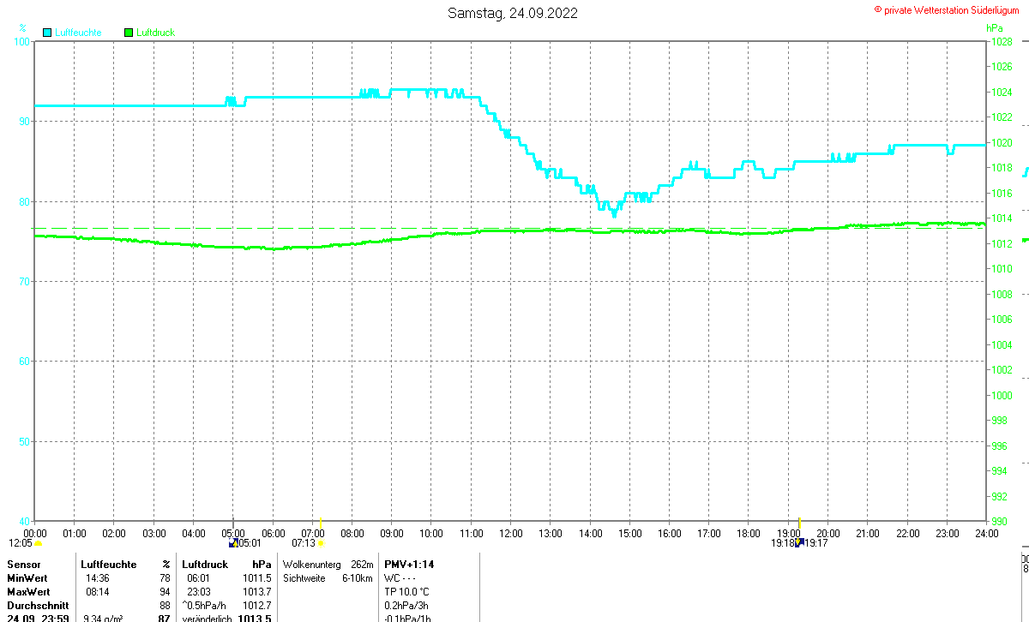Viewport: 1029px width, 622px height.
Task: Click the Wolkenunterg 262m value
Action: pyautogui.click(x=328, y=565)
